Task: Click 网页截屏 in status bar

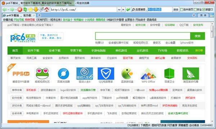Action: click(172, 125)
